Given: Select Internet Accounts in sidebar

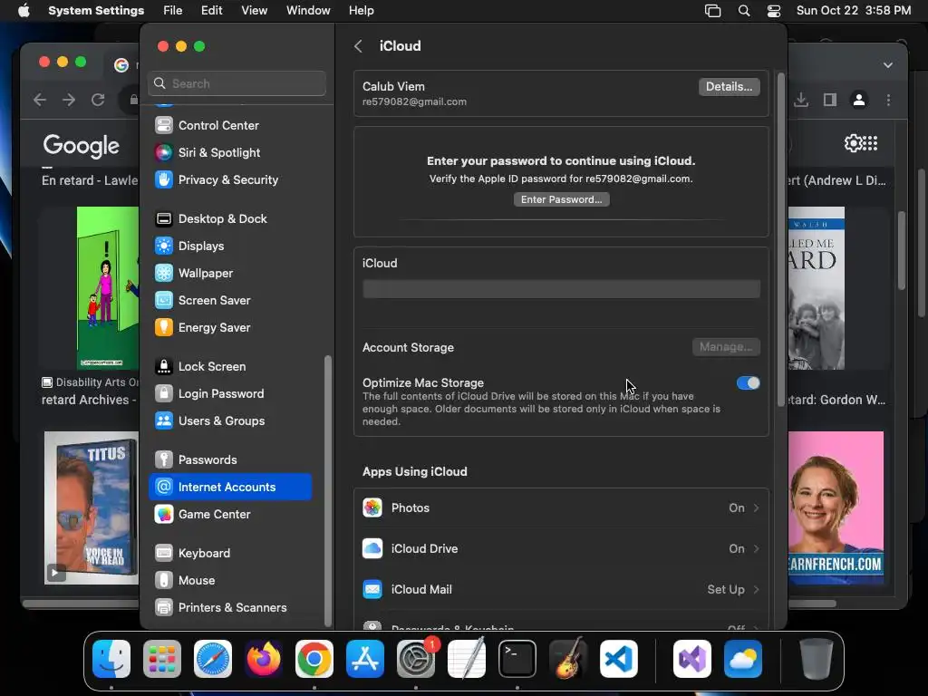Looking at the screenshot, I should [x=230, y=487].
